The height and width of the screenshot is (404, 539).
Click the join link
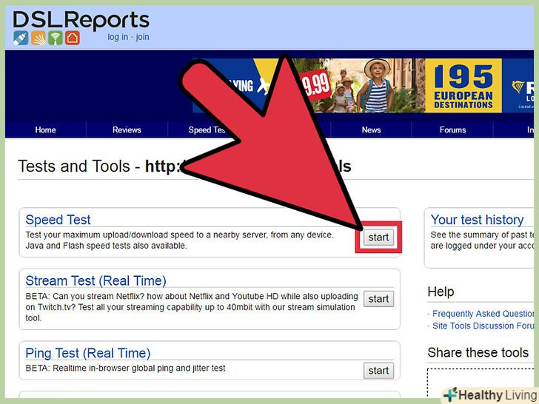[x=142, y=37]
